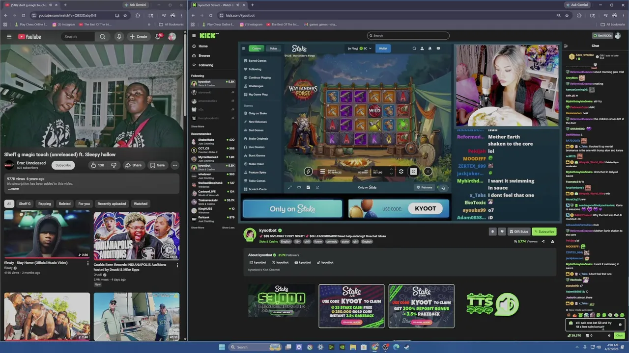Mute the YouTube browser tab audio
Viewport: 629px width, 353px height.
50,5
